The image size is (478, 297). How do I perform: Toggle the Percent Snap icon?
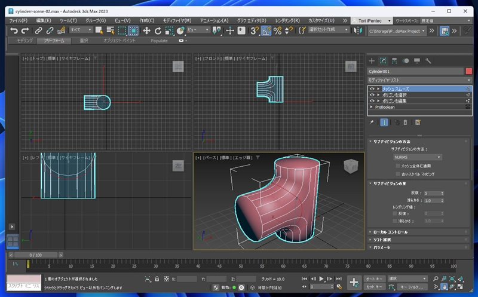277,30
